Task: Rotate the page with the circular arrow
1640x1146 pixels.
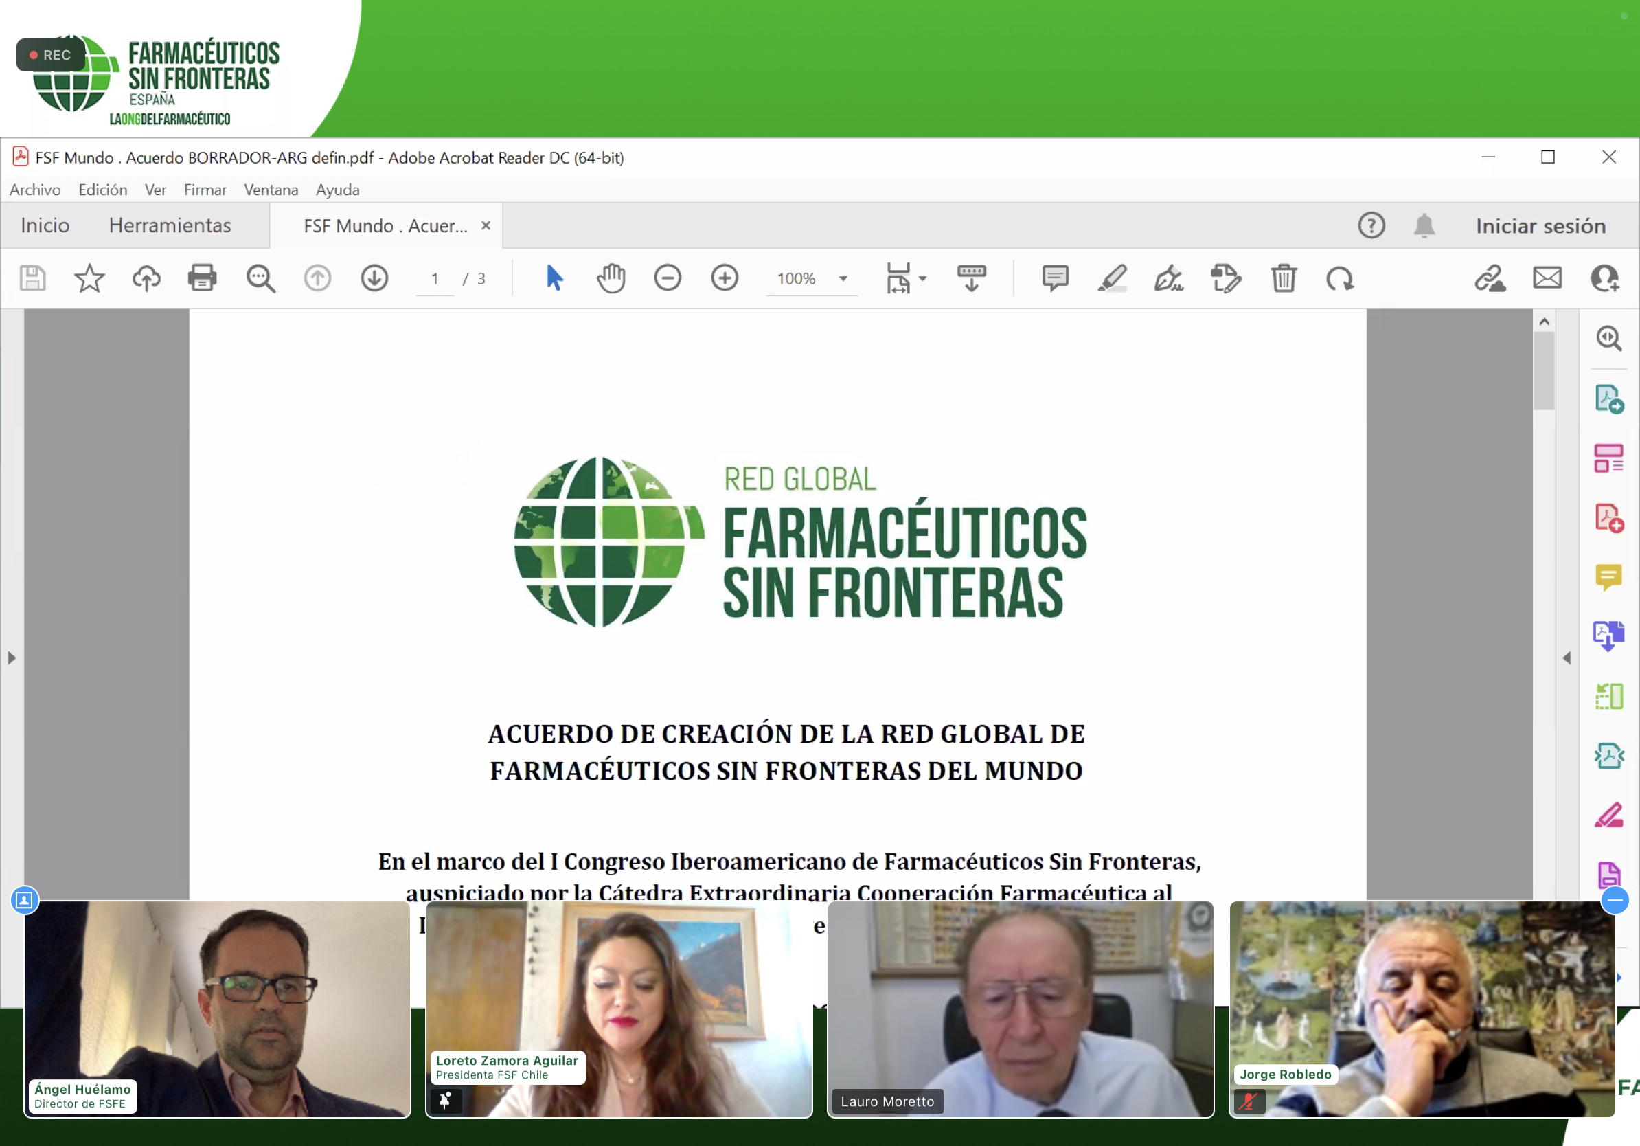Action: (x=1340, y=278)
